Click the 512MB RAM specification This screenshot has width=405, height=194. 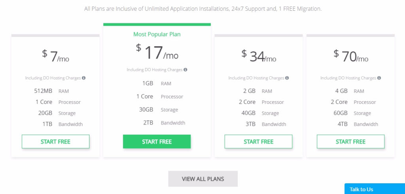coord(51,91)
